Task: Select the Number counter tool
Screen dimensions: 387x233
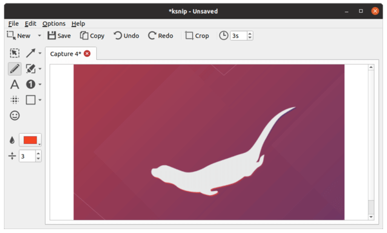Action: (x=30, y=85)
